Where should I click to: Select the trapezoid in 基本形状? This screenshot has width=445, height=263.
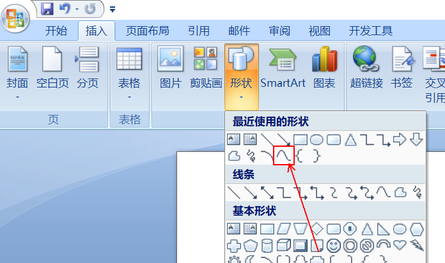pos(301,229)
